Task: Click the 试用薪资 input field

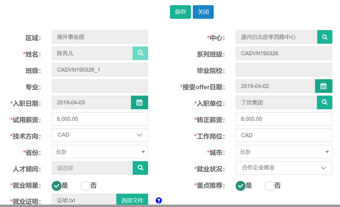Action: pos(100,119)
